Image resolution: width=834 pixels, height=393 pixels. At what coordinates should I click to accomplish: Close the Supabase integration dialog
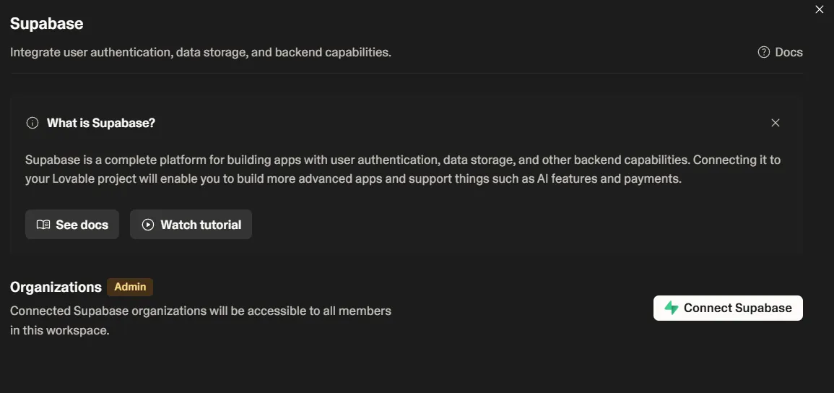819,9
